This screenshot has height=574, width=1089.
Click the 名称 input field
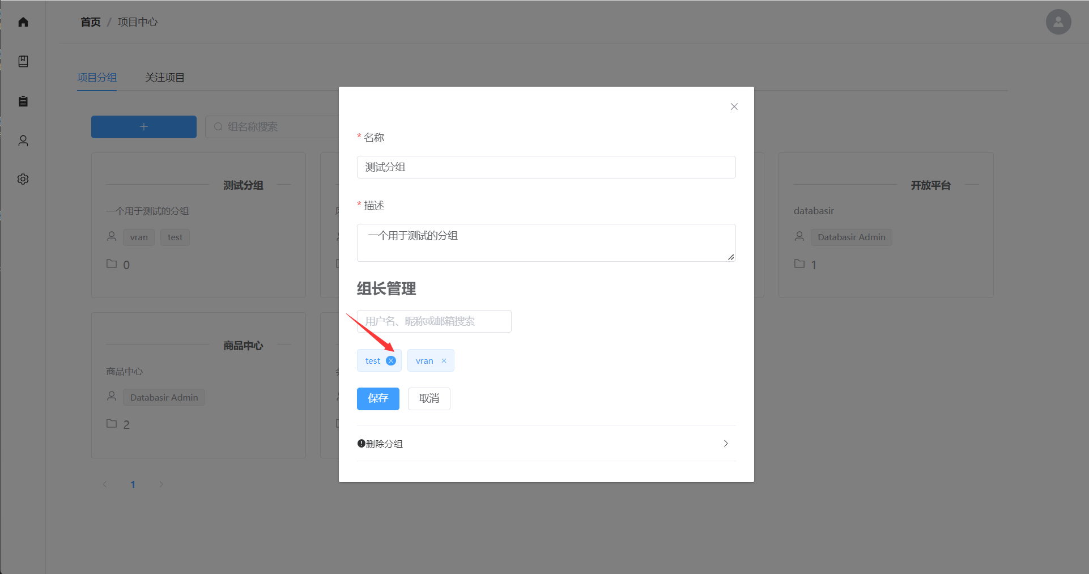[x=546, y=167]
